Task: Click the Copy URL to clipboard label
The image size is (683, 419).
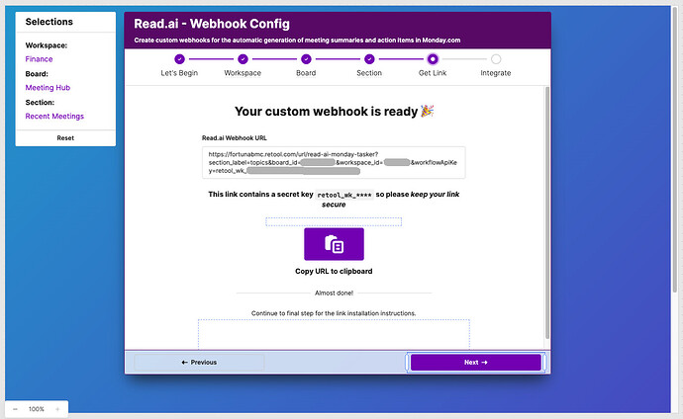Action: pyautogui.click(x=334, y=271)
